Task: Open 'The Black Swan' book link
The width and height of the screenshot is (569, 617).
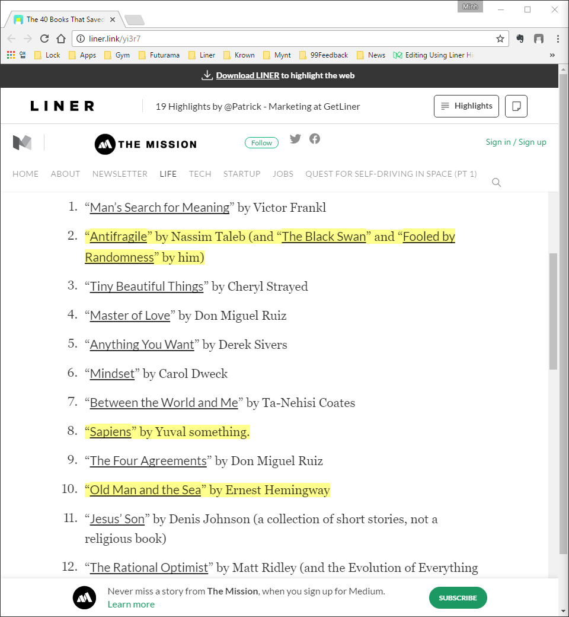Action: 324,237
